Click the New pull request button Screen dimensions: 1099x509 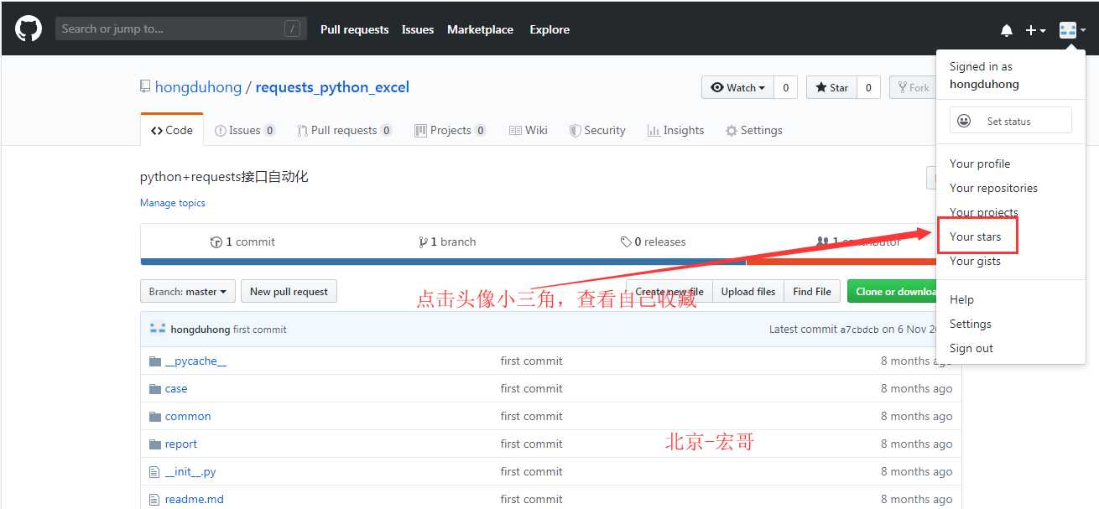click(289, 291)
